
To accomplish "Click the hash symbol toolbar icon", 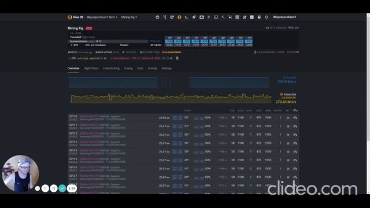I will [x=209, y=17].
